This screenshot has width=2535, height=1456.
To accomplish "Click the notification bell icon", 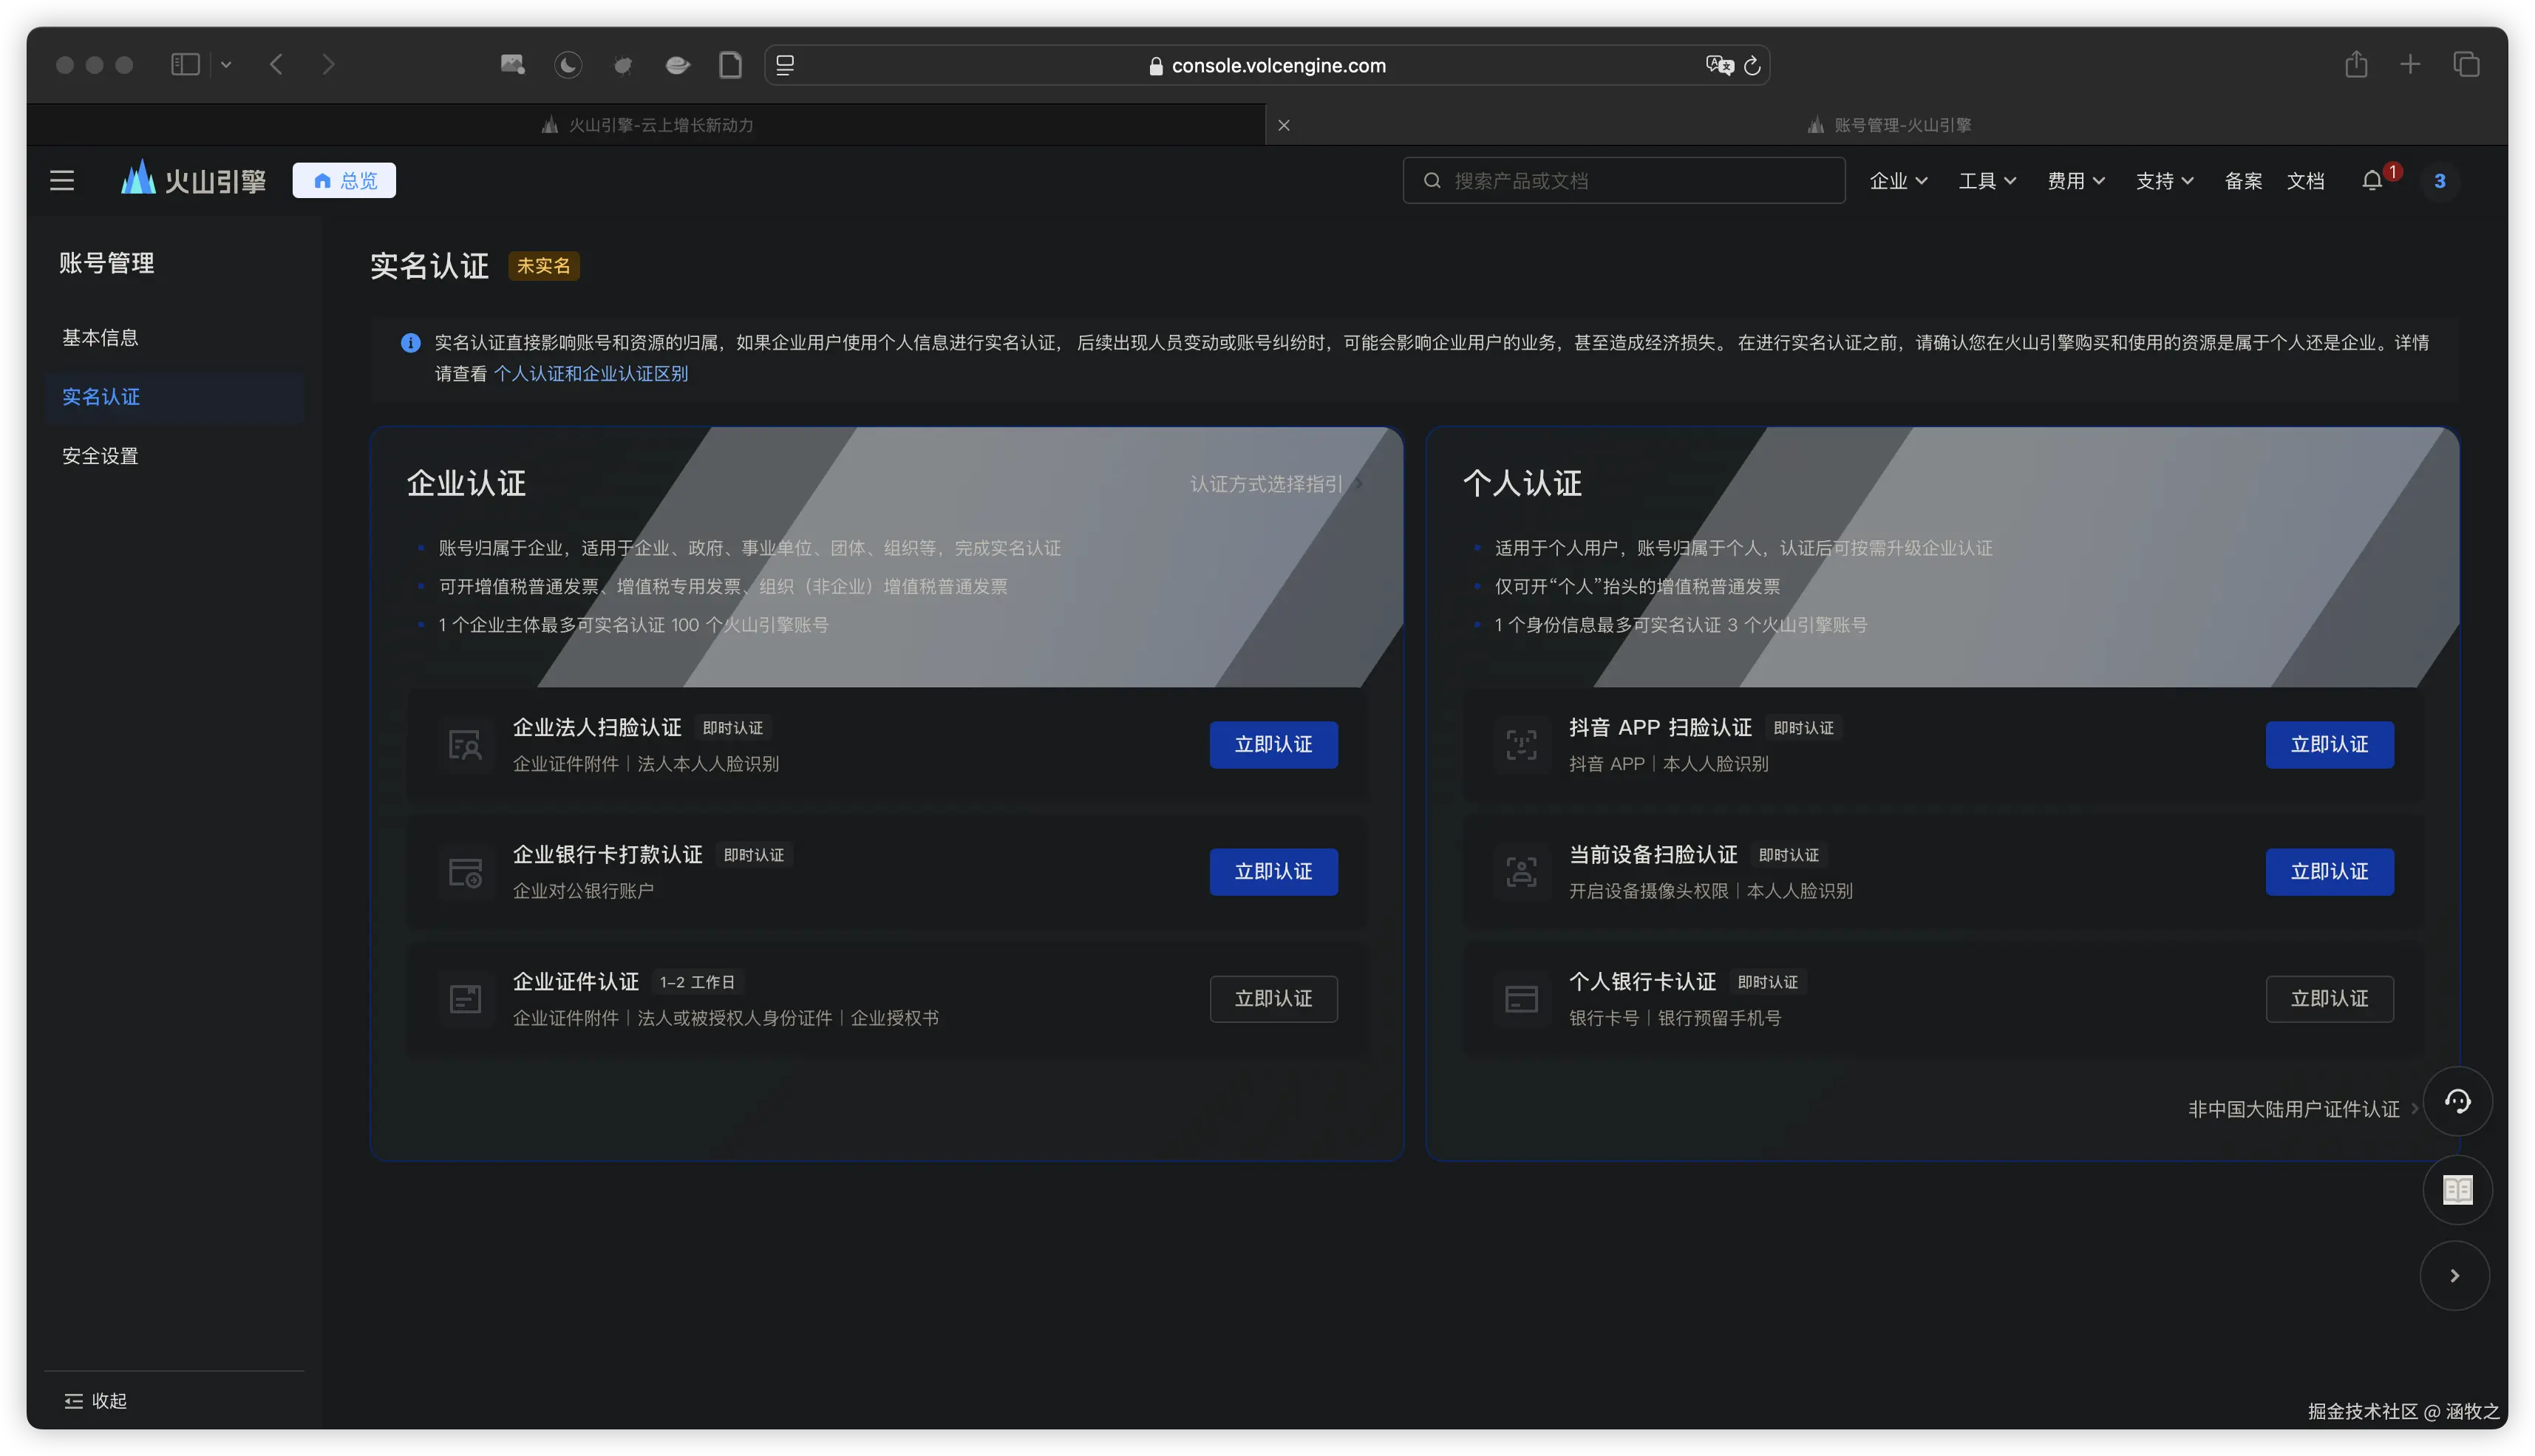I will 2371,181.
